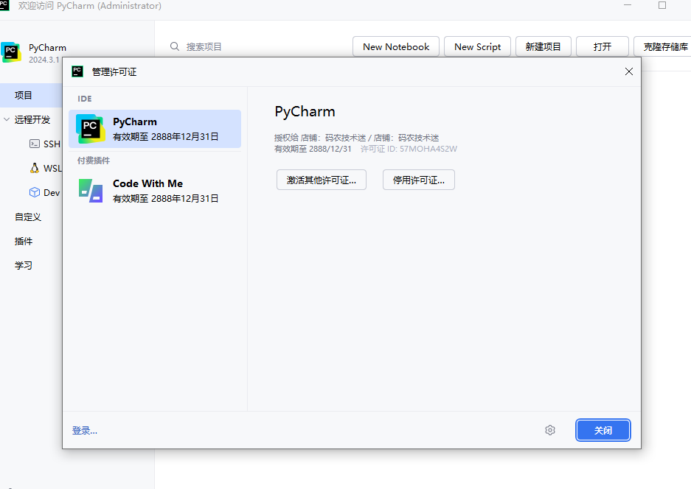Click the PyCharm logo in welcome sidebar
Image resolution: width=691 pixels, height=489 pixels.
11,52
